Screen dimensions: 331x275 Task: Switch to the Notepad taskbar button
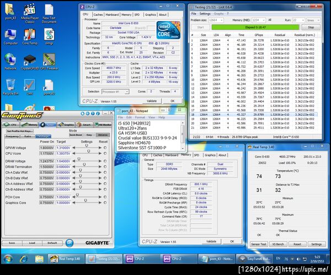(x=217, y=259)
